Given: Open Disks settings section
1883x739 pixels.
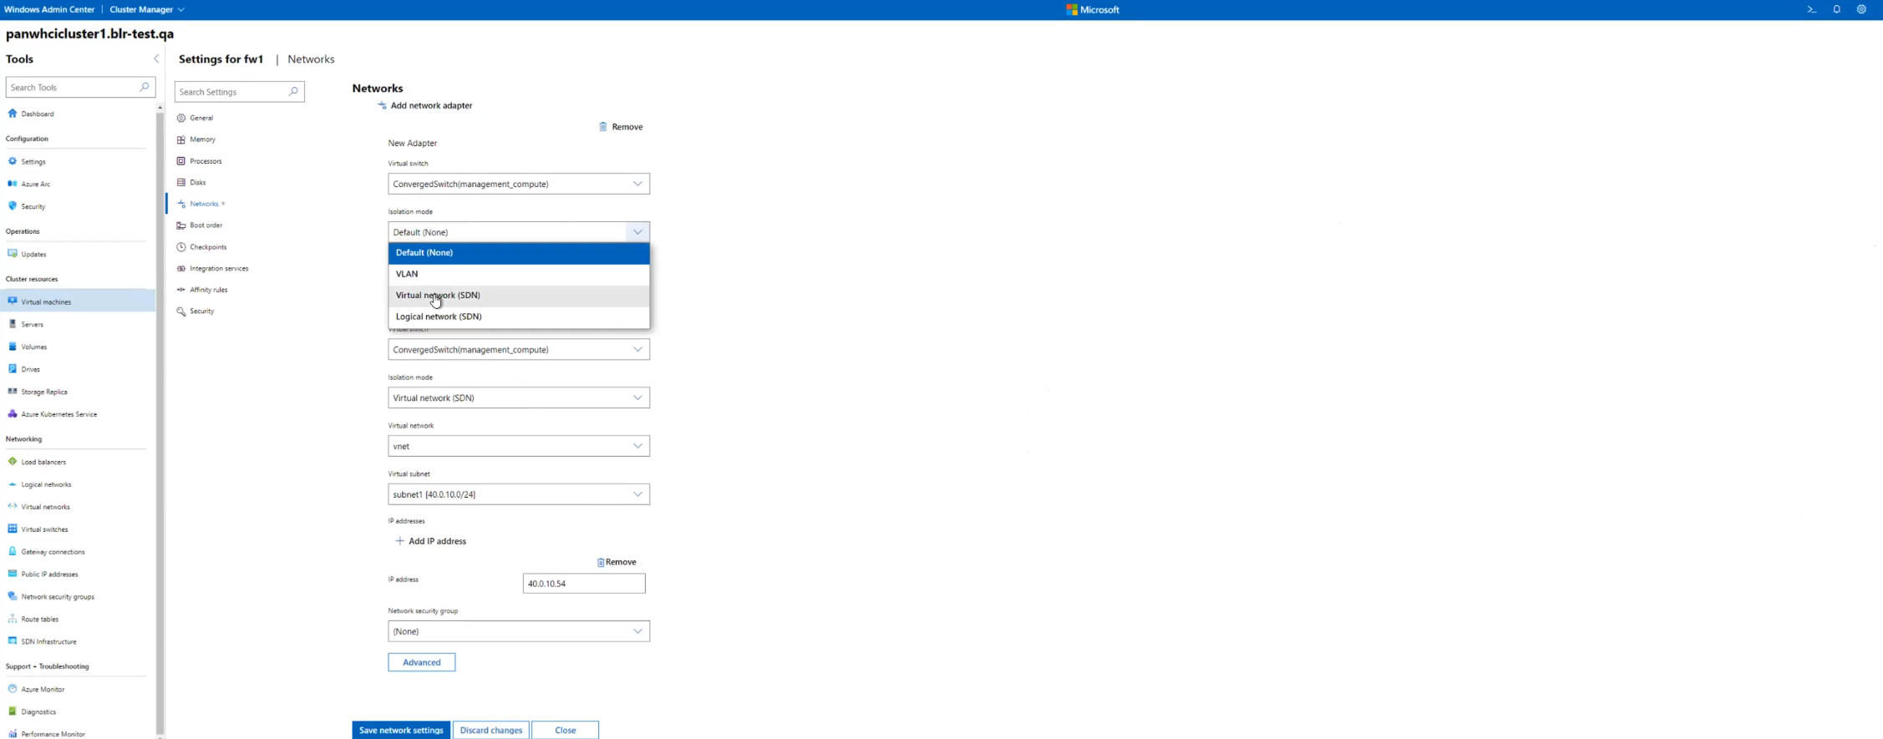Looking at the screenshot, I should click(x=197, y=183).
